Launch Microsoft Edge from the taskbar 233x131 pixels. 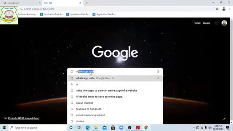coord(88,128)
